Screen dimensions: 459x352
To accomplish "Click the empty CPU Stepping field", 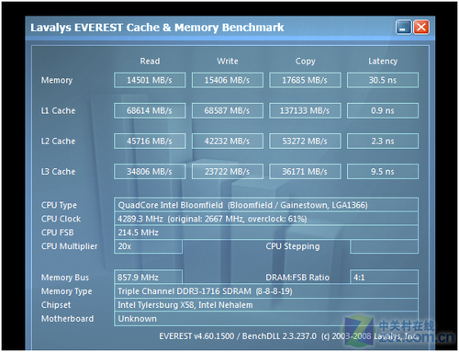I will click(x=384, y=246).
